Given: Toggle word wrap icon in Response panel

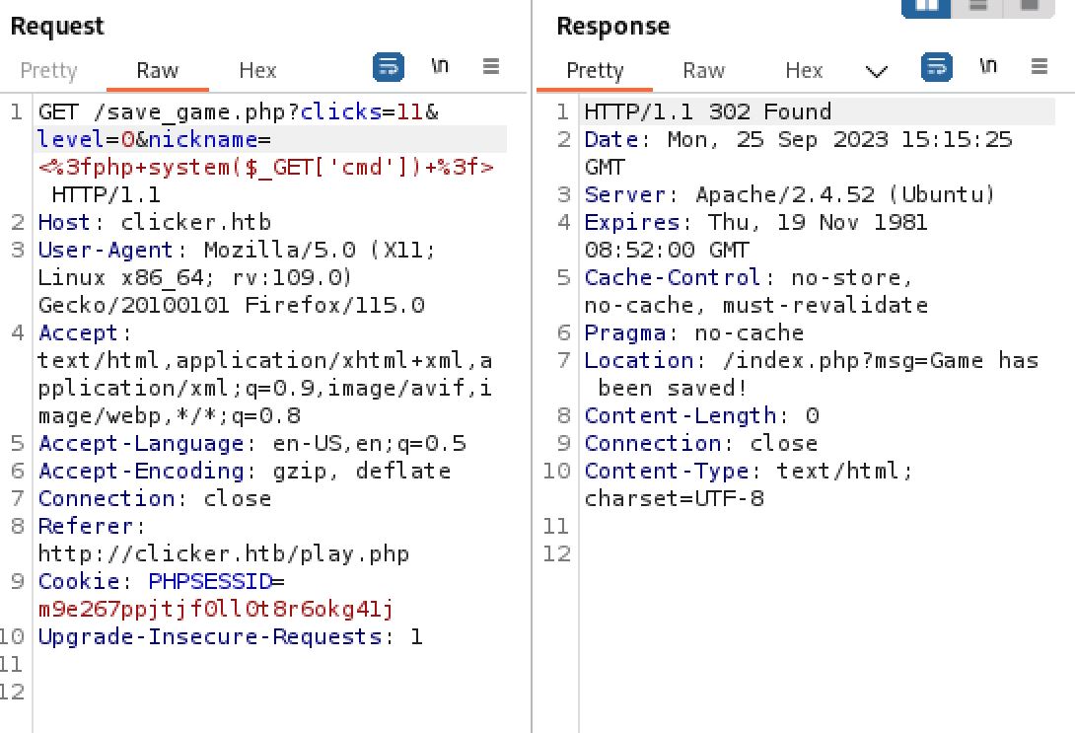Looking at the screenshot, I should pos(936,68).
